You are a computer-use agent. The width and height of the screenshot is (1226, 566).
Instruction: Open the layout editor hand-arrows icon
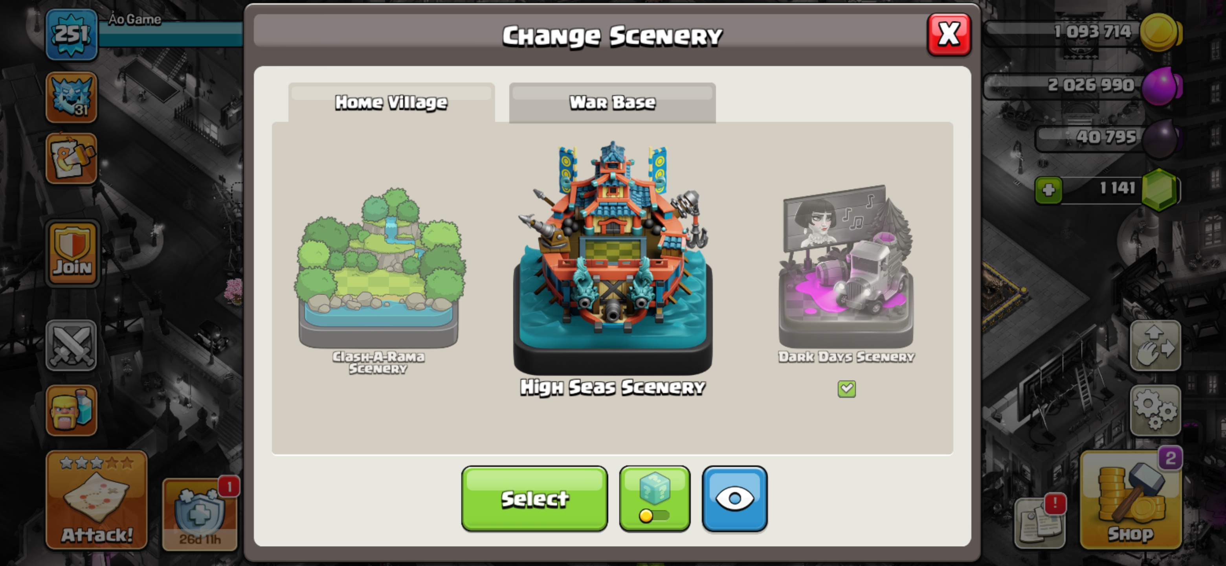pos(1155,345)
